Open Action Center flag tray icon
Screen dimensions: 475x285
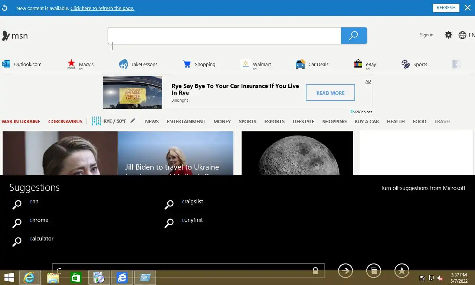click(x=422, y=278)
